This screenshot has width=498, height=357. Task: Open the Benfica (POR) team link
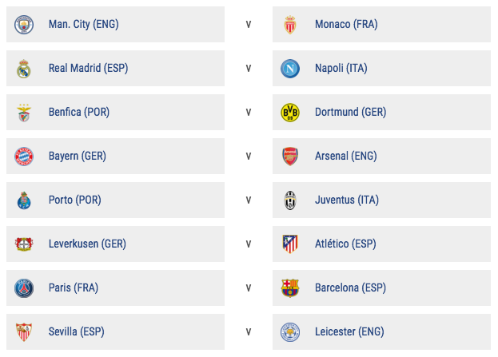click(x=79, y=112)
